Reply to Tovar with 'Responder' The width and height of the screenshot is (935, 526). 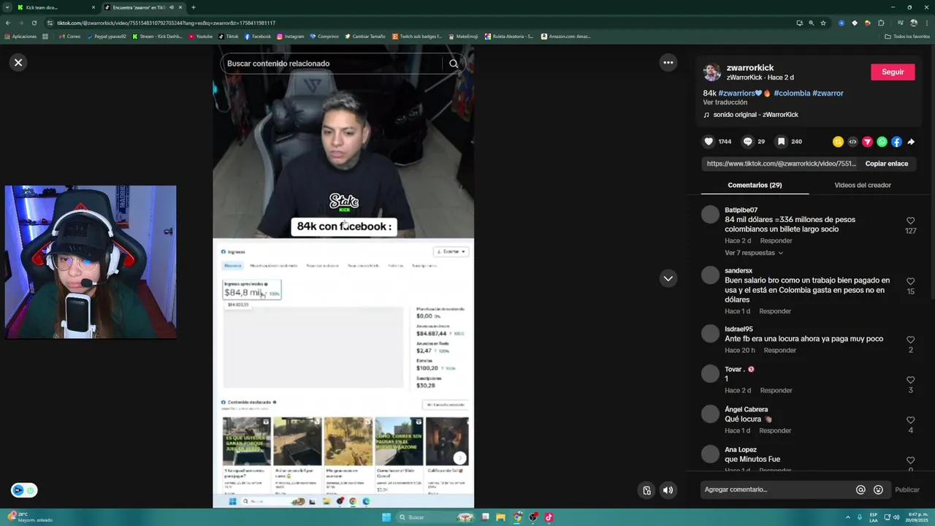pyautogui.click(x=776, y=391)
